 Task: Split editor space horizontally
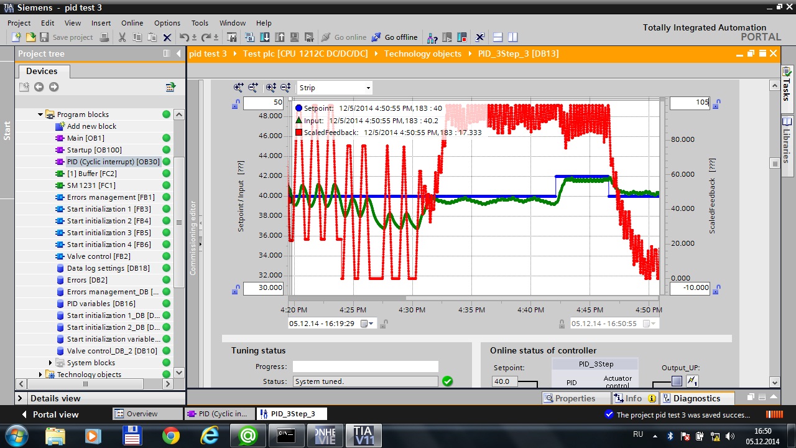point(497,37)
